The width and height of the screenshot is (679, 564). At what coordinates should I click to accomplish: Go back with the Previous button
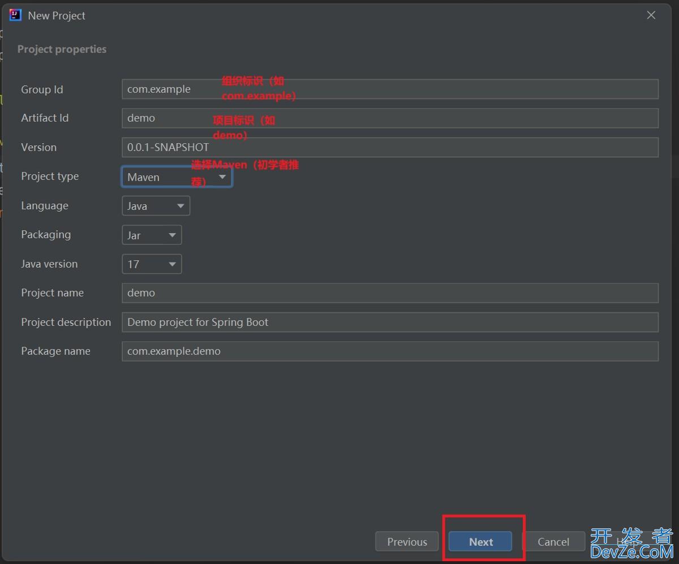[x=407, y=541]
